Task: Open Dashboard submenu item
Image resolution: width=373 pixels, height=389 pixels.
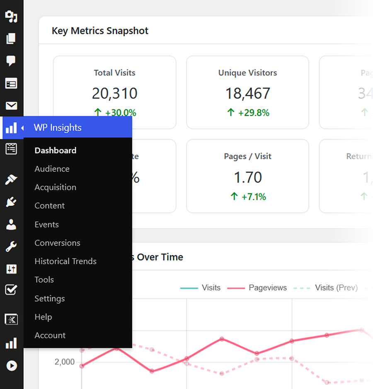Action: click(x=56, y=151)
